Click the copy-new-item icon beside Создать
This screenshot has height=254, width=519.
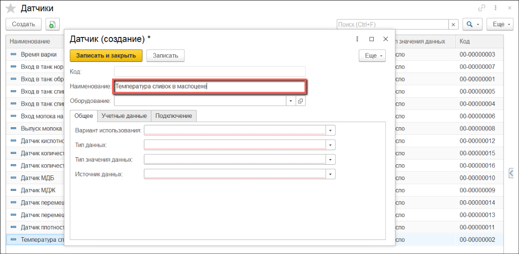tap(52, 24)
